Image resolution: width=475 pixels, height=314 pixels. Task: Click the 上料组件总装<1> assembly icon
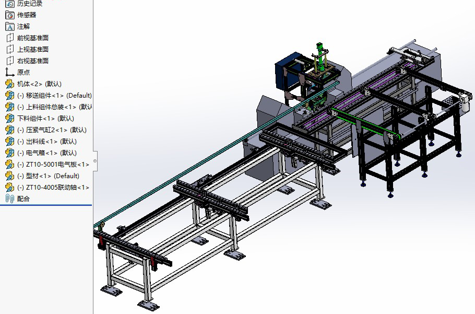point(10,107)
